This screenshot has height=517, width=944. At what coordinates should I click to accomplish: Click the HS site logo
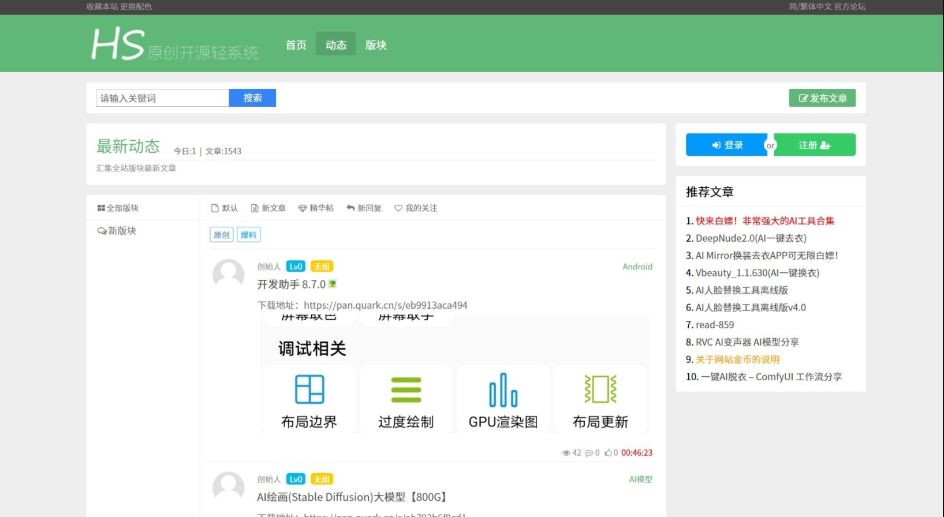pos(118,44)
